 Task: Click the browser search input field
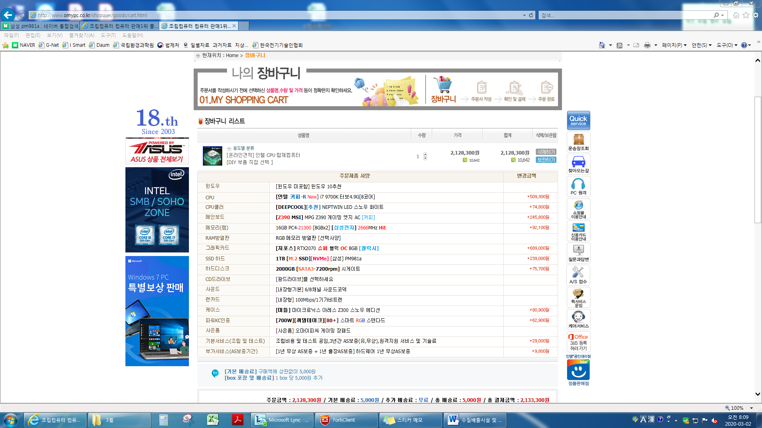point(626,15)
